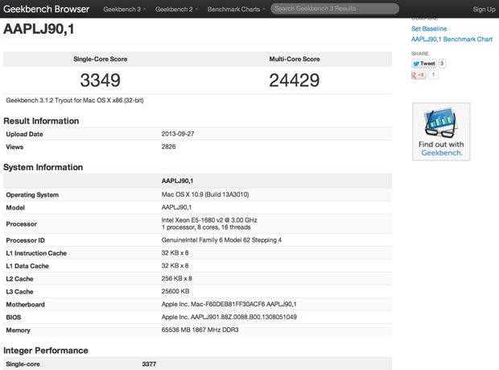Click the Twitter Tweet button
The image size is (499, 370).
click(x=423, y=64)
